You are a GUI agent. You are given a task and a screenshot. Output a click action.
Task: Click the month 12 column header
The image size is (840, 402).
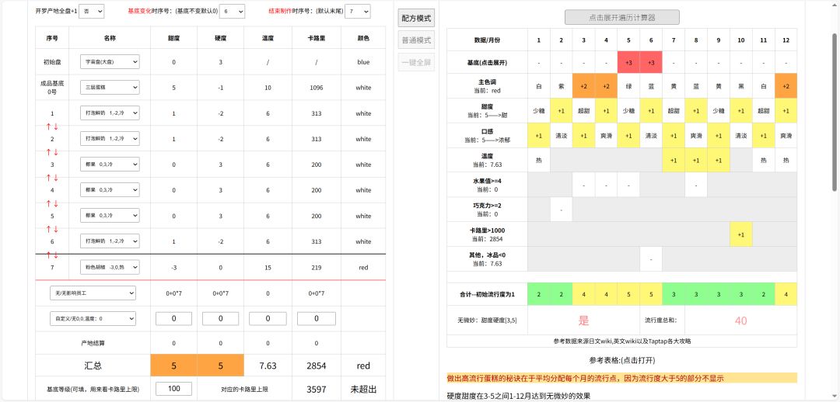(x=786, y=40)
